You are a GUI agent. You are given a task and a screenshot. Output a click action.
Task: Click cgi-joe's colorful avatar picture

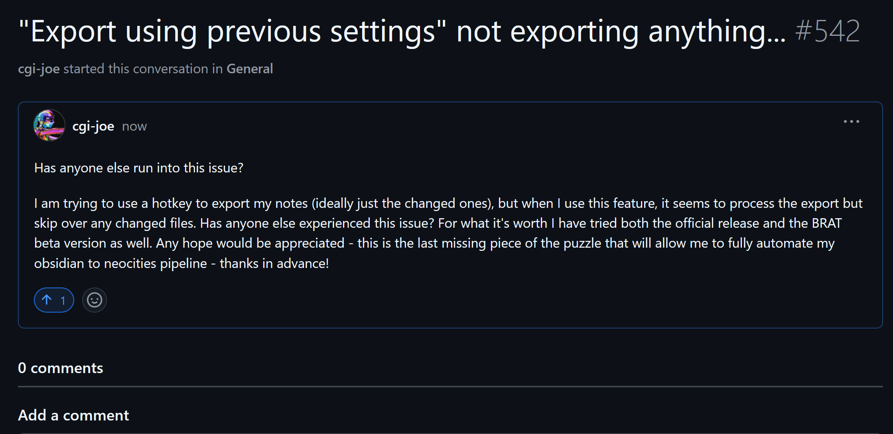tap(49, 125)
